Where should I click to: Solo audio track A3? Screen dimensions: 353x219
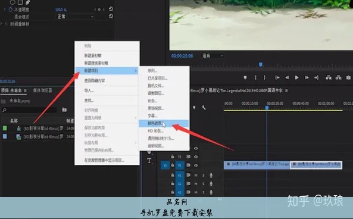tap(204, 192)
